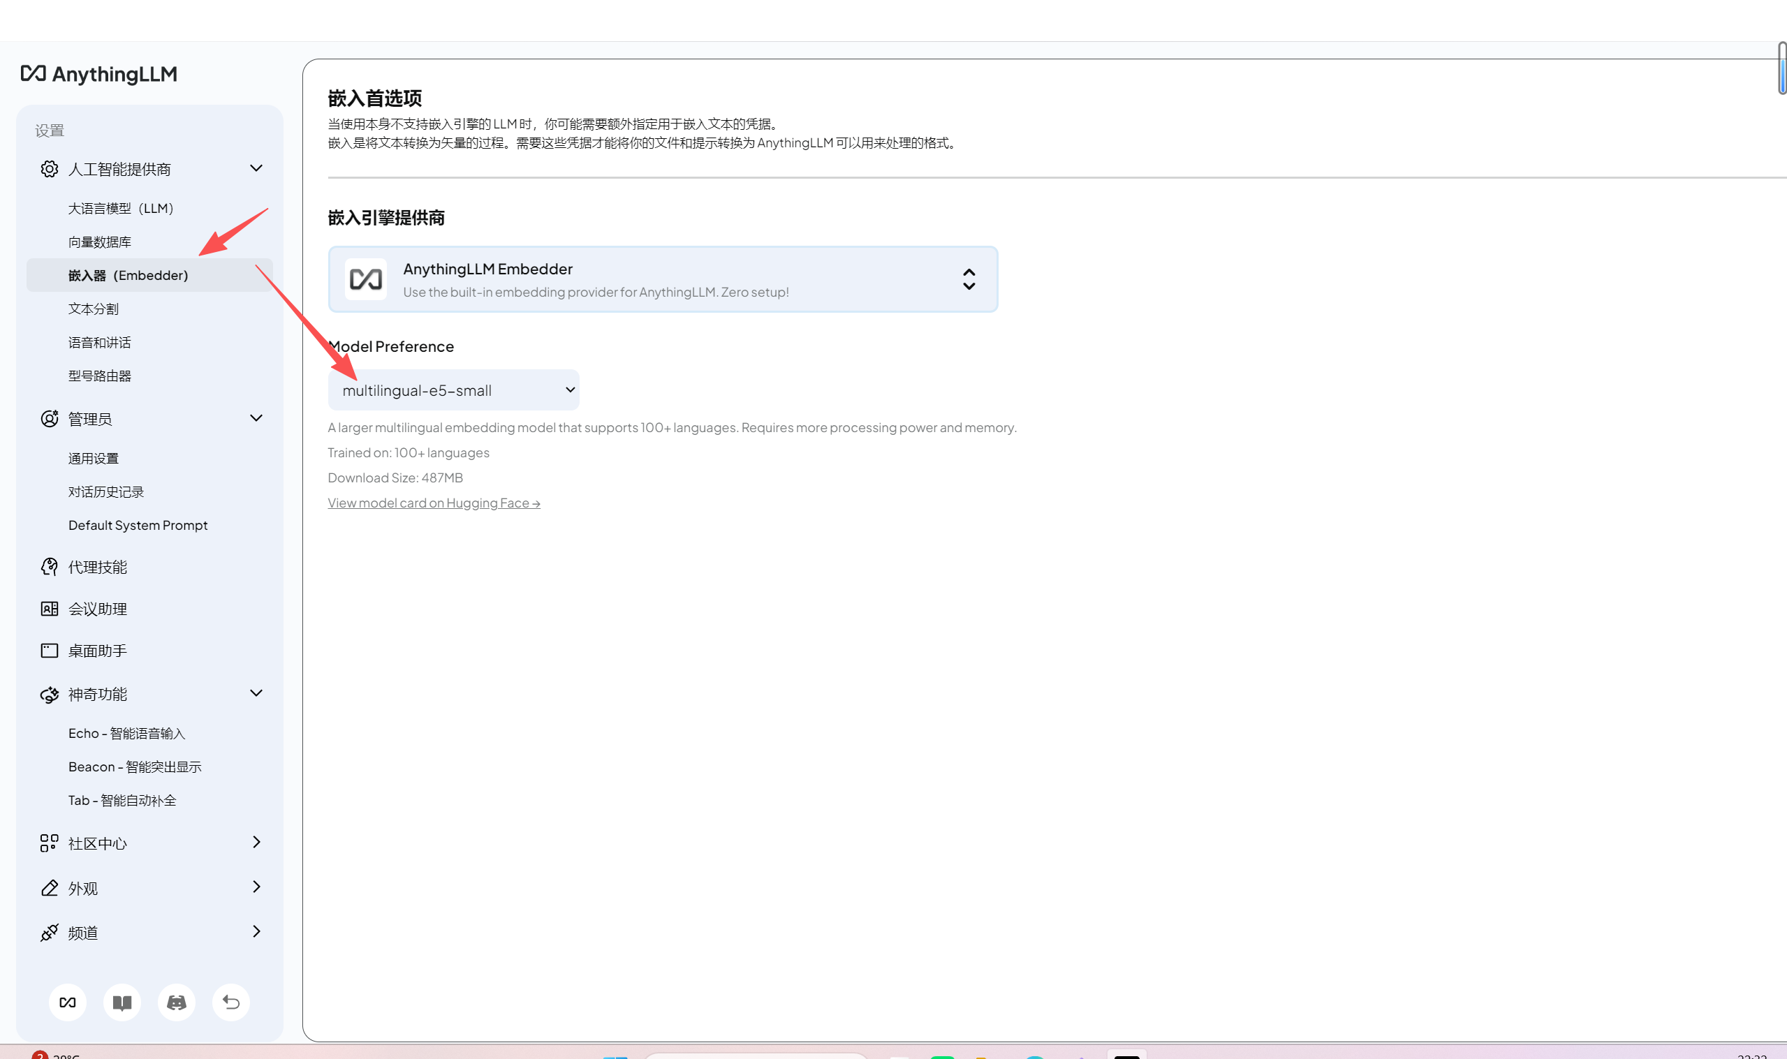Open Echo - 智能语音输入 settings

pos(127,734)
